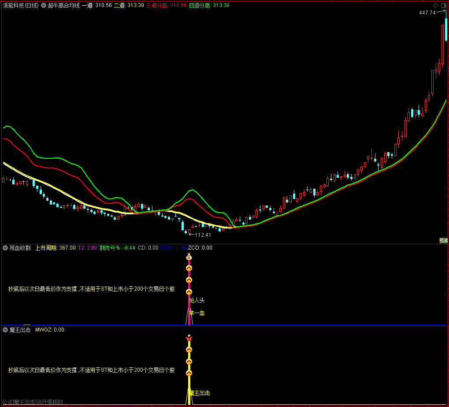Image resolution: width=449 pixels, height=407 pixels.
Task: Click the 公式[魔王出击]运行很耗时 status message
Action: click(32, 402)
